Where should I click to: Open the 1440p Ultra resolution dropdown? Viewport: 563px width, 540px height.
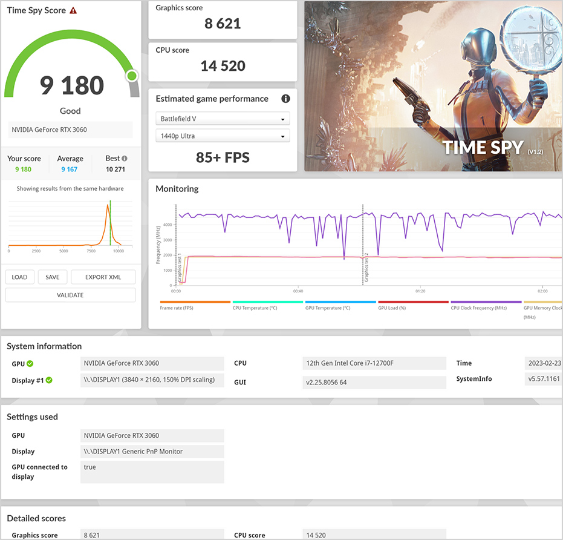point(223,136)
